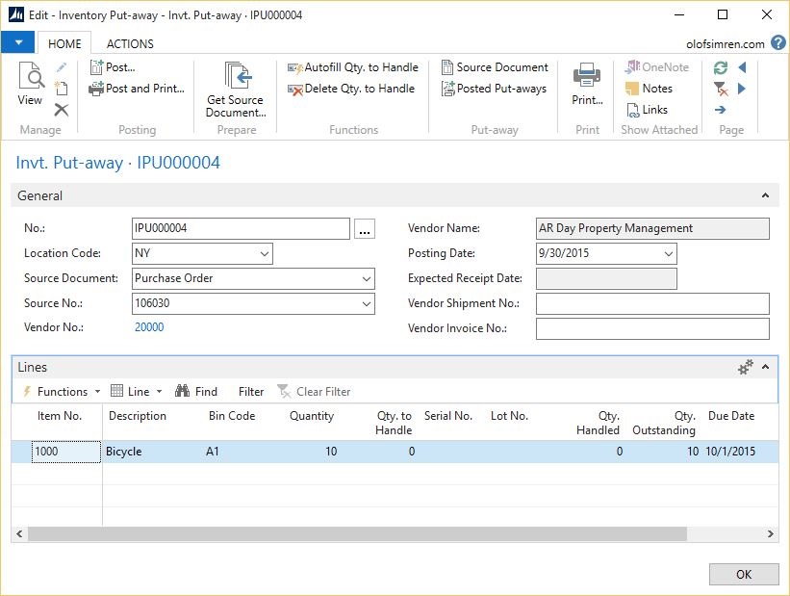Open Posted Put-aways
Screen dimensions: 790x596
tap(494, 89)
